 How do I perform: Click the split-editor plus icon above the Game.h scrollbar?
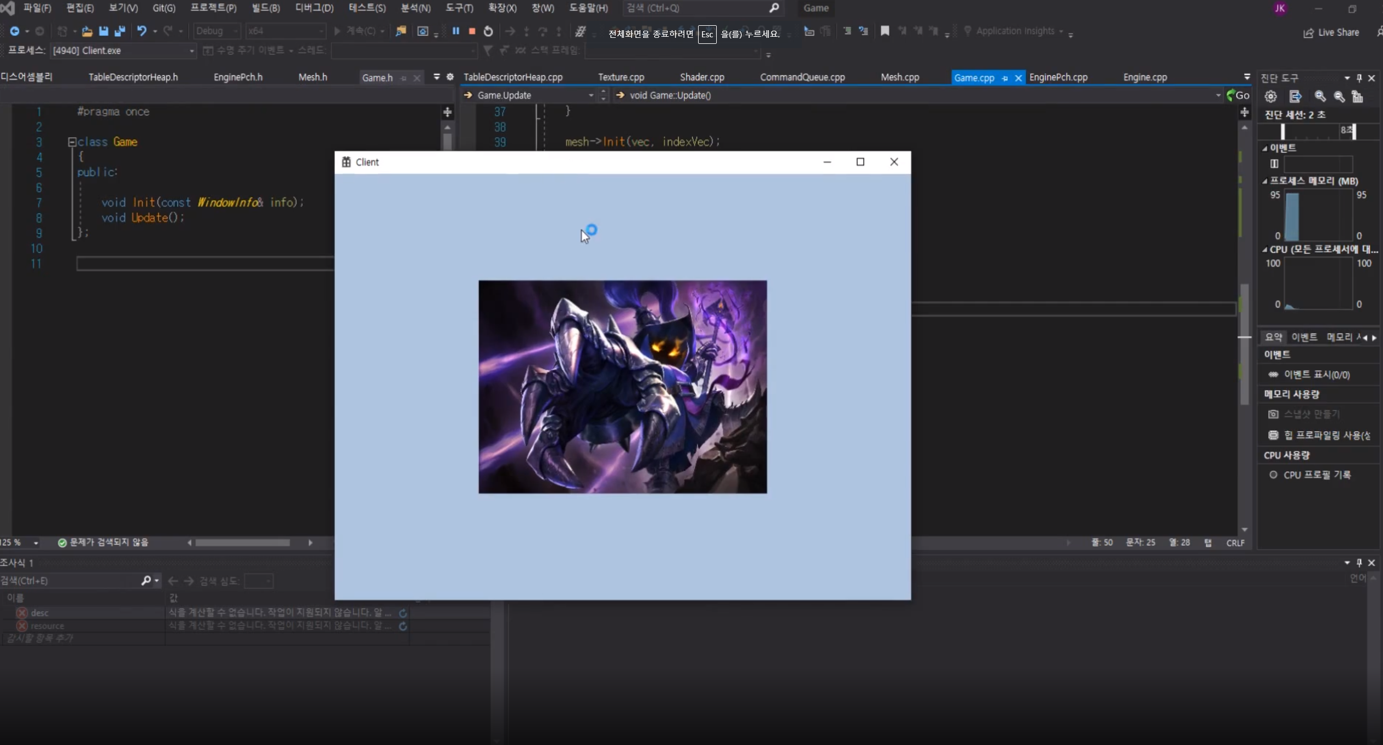point(447,112)
